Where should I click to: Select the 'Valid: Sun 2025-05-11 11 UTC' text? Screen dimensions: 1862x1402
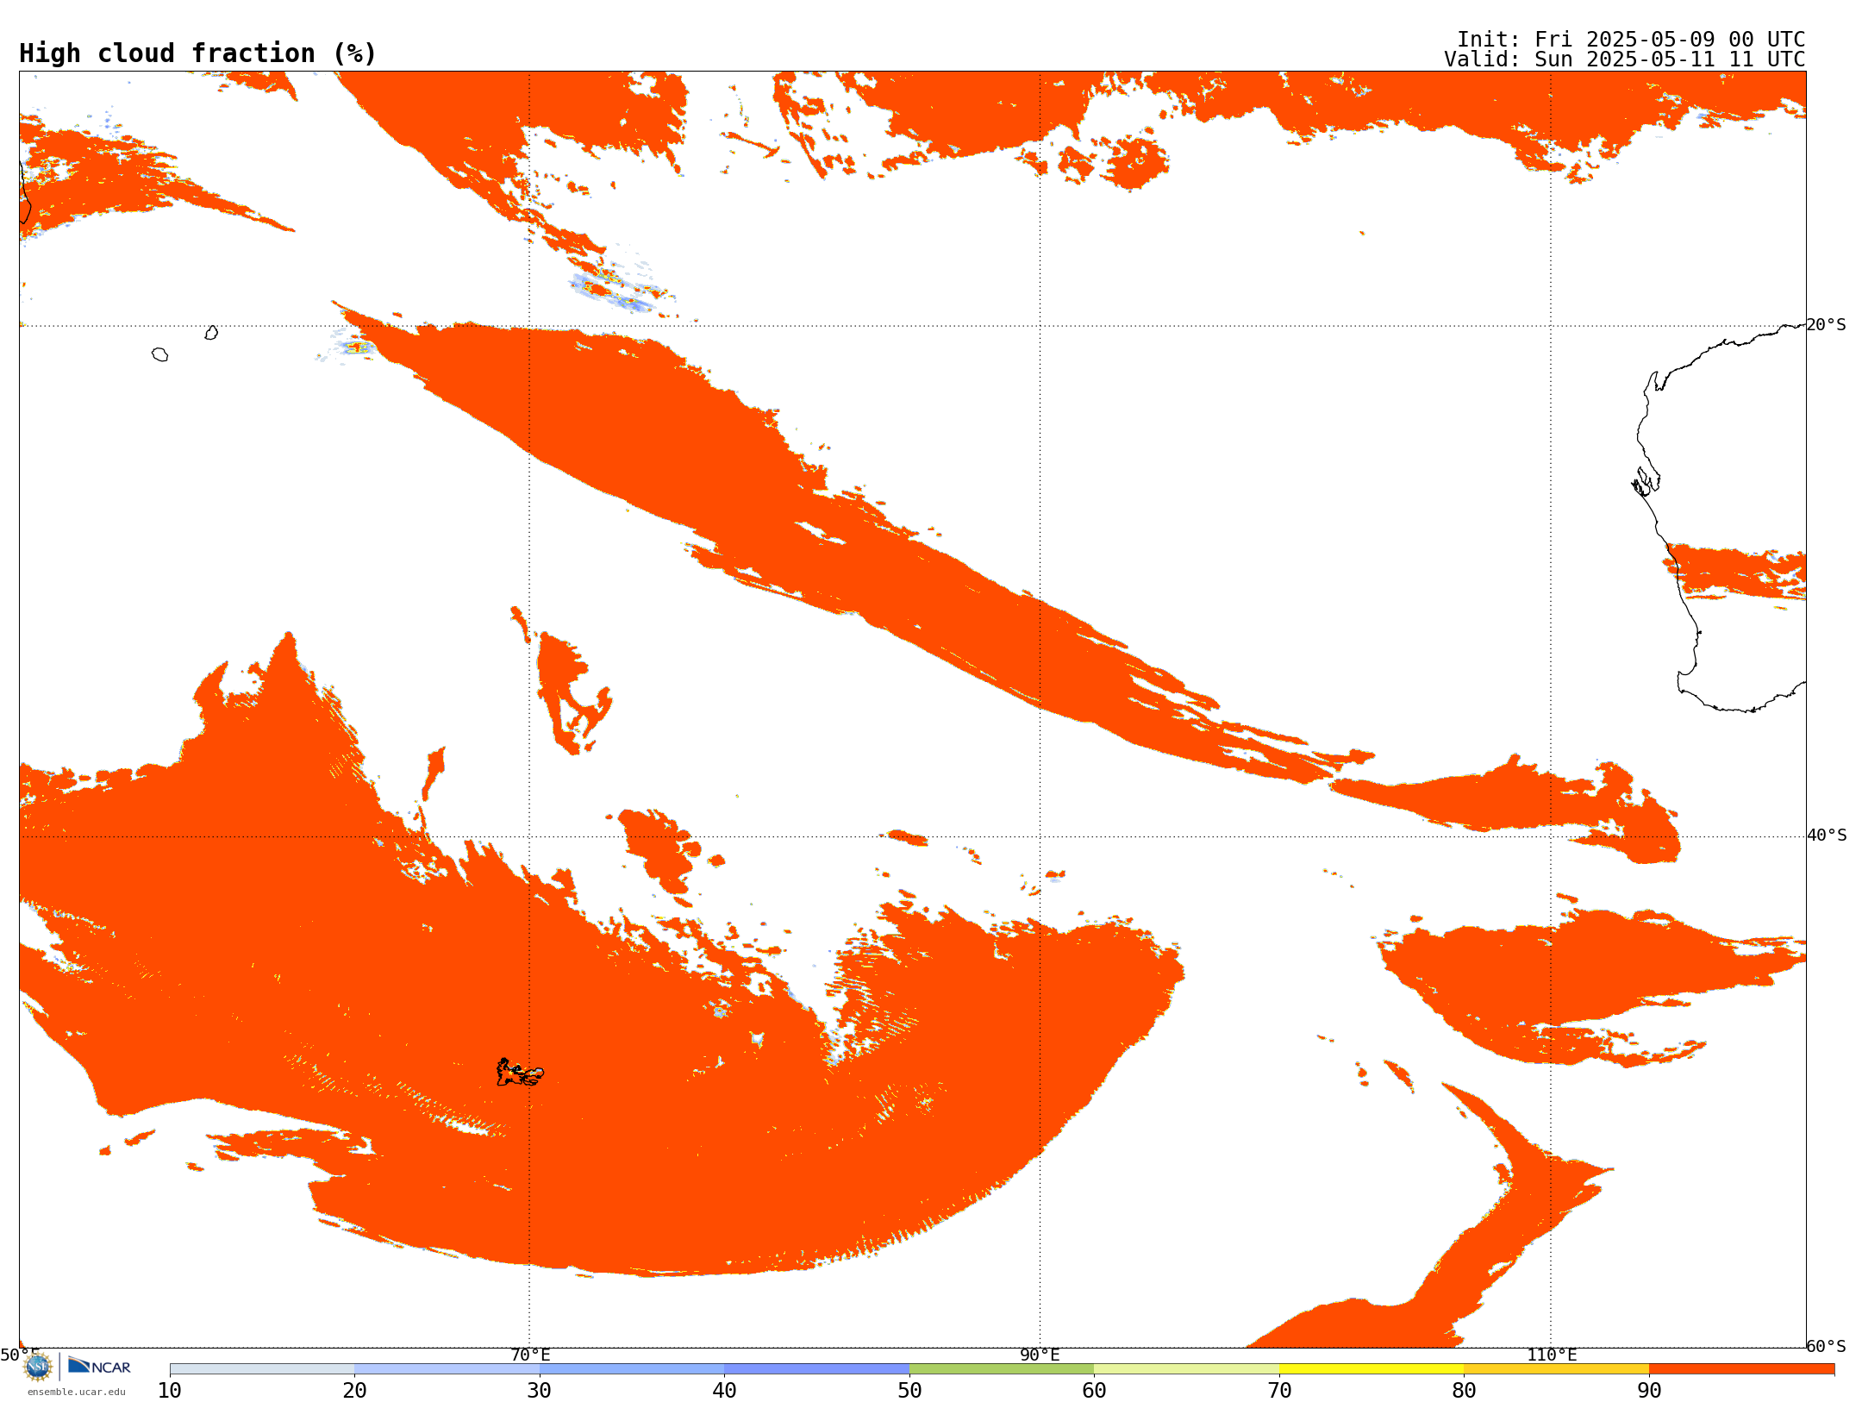(x=1625, y=59)
